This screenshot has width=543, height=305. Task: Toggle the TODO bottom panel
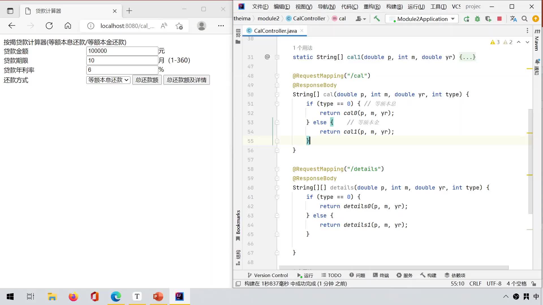(332, 275)
